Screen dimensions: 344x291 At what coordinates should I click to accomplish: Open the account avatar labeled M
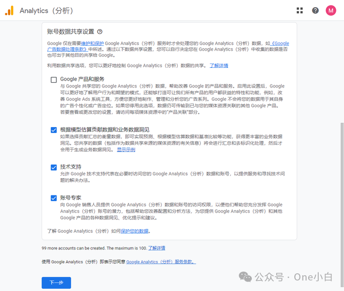click(331, 11)
